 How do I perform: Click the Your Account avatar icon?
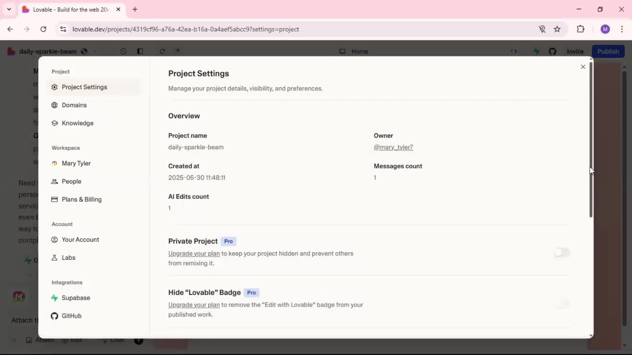(55, 240)
